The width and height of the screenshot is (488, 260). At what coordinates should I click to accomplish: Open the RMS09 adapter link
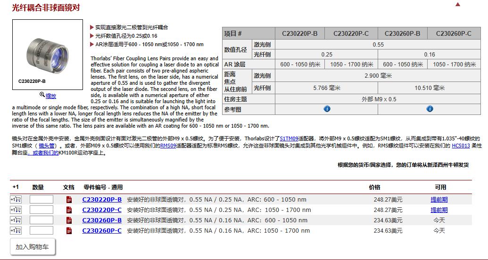tap(168, 146)
